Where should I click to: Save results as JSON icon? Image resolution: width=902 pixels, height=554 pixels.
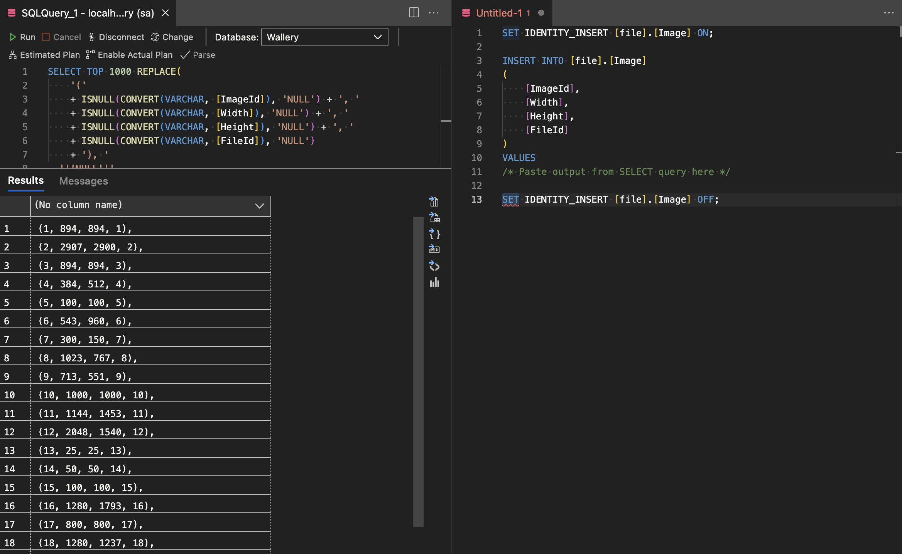click(x=434, y=234)
